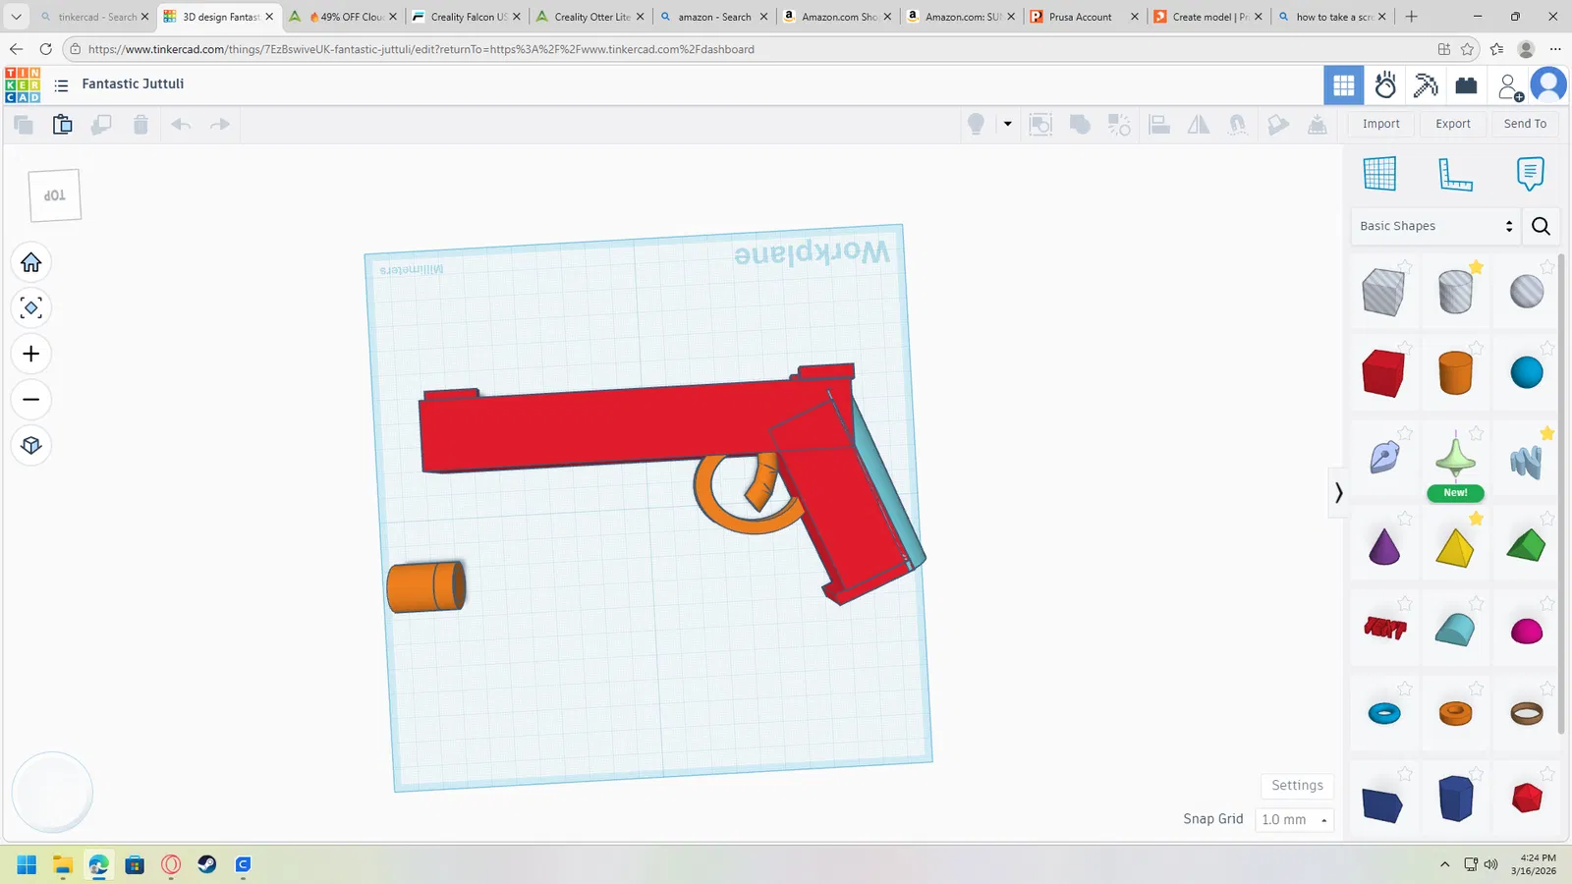Pick the orange Cylinder shape
The image size is (1572, 884).
pos(1455,373)
